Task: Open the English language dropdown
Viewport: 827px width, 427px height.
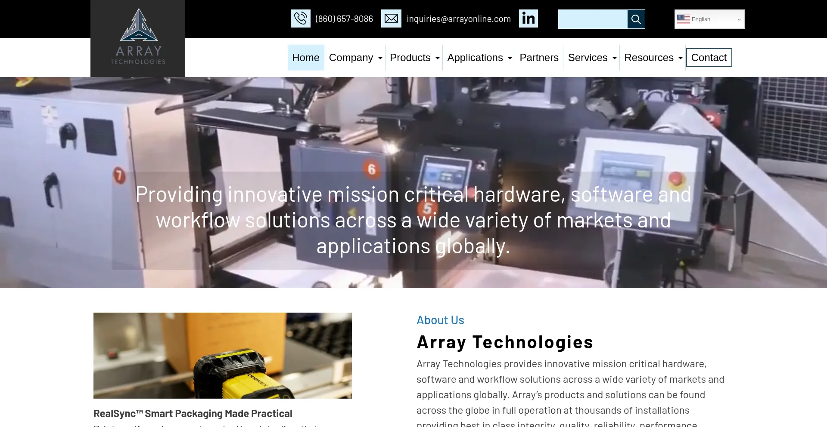Action: (709, 19)
